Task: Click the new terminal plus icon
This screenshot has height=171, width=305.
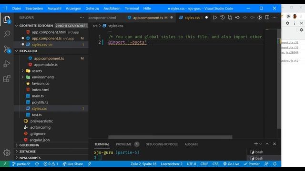Action: [256, 144]
